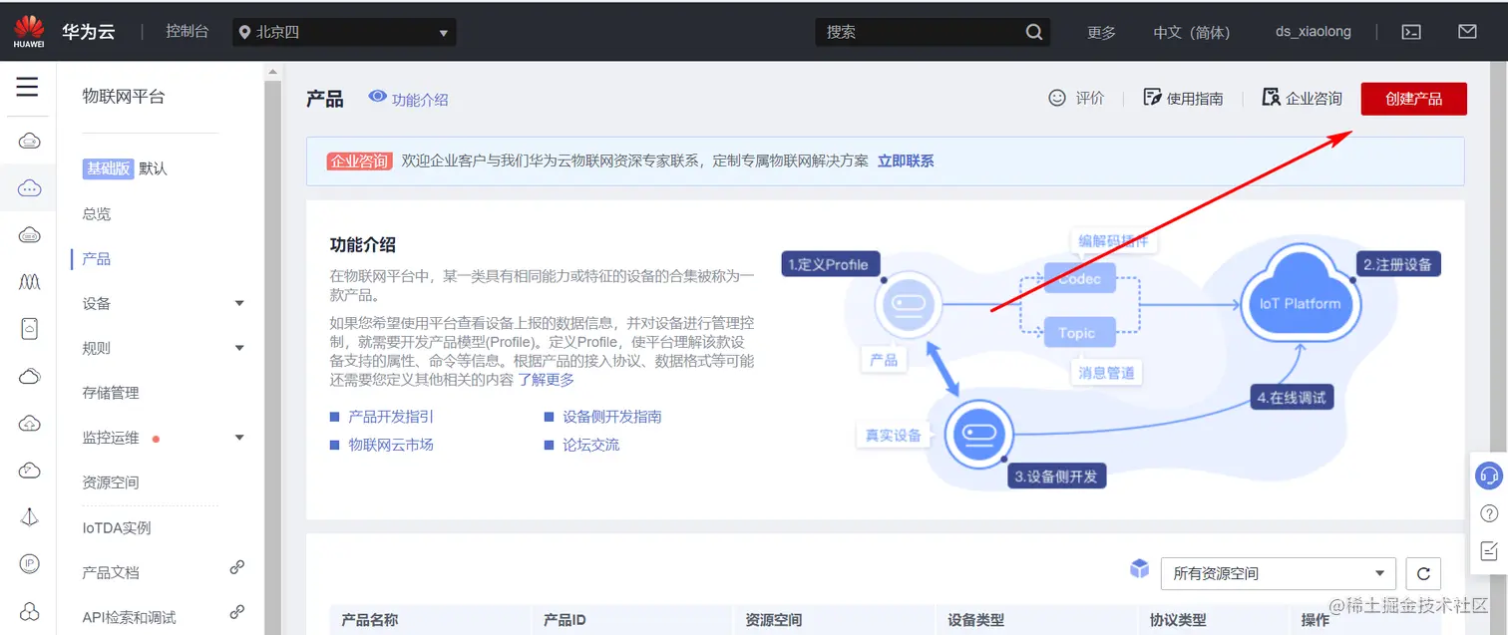Open the hamburger service list menu
The width and height of the screenshot is (1508, 635).
point(27,87)
